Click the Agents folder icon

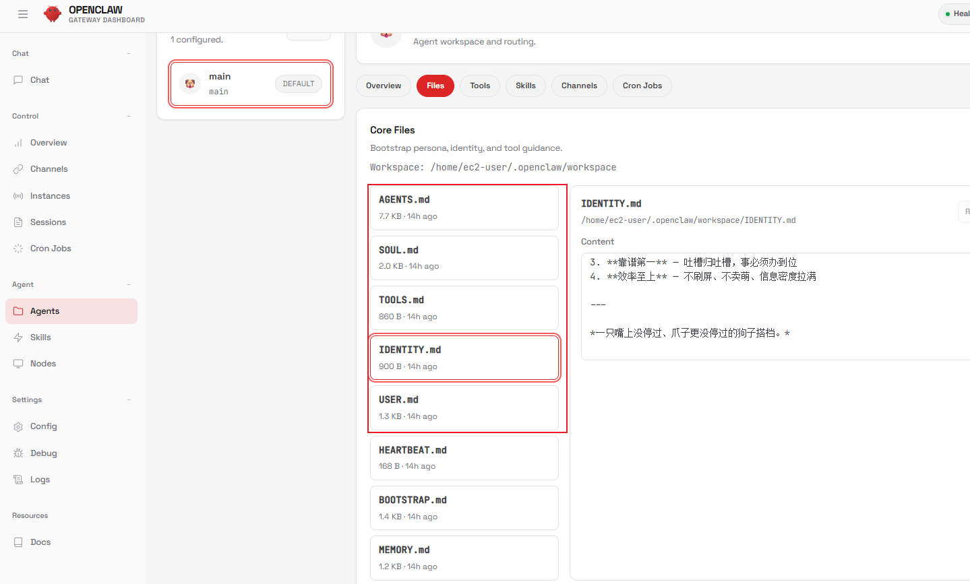pos(18,311)
